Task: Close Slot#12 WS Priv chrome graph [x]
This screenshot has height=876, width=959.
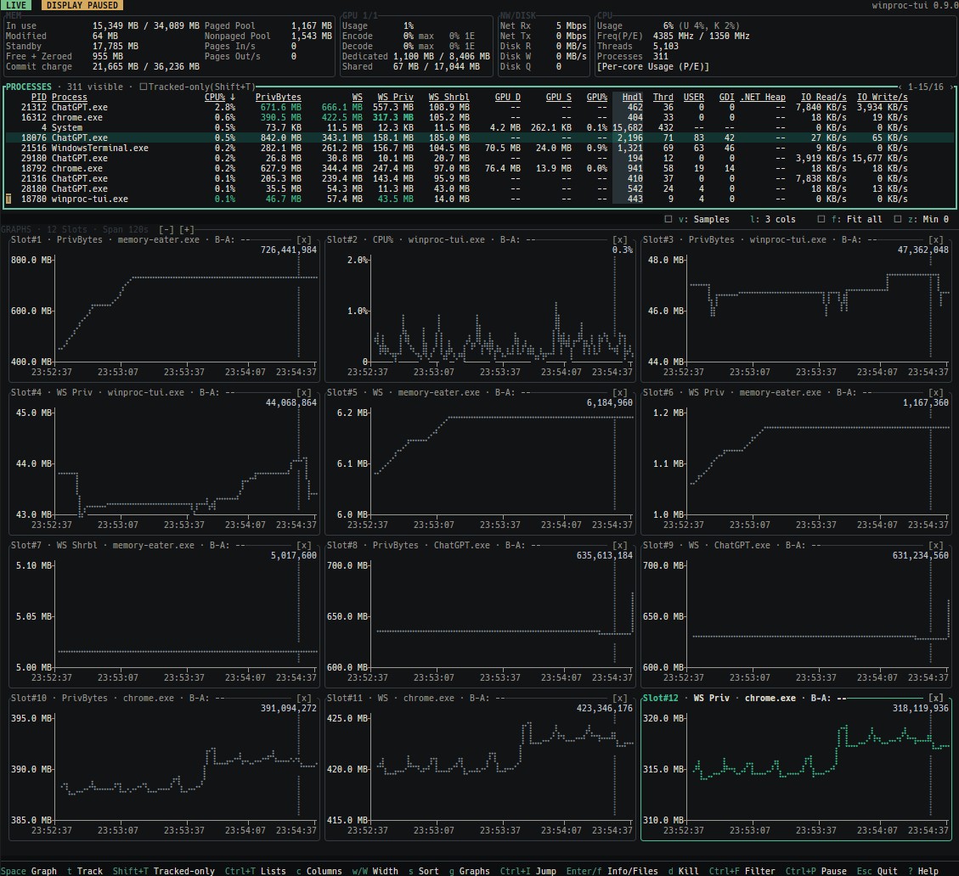Action: (936, 698)
